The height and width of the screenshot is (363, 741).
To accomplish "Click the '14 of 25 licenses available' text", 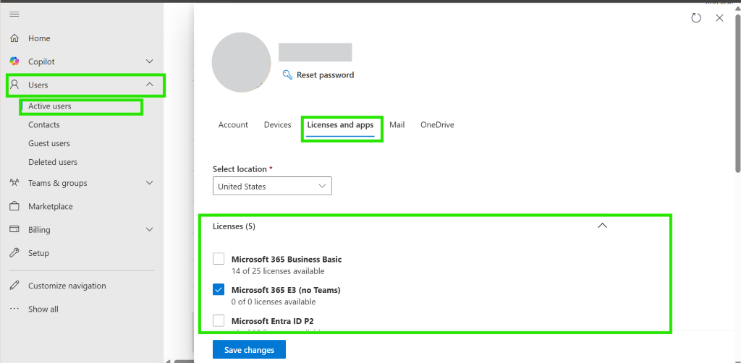I will (x=278, y=271).
